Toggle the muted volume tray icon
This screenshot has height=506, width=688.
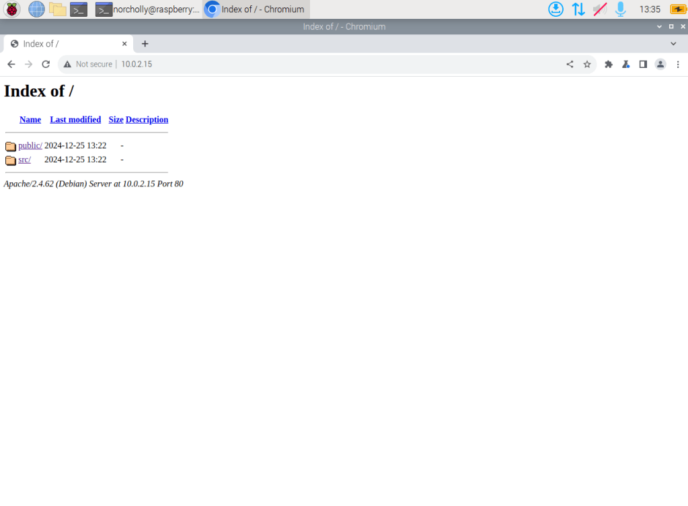coord(600,9)
